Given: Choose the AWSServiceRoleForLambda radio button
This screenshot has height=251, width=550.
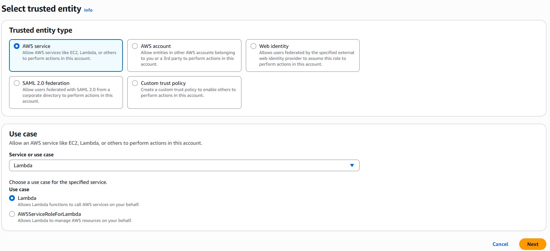Looking at the screenshot, I should 12,214.
